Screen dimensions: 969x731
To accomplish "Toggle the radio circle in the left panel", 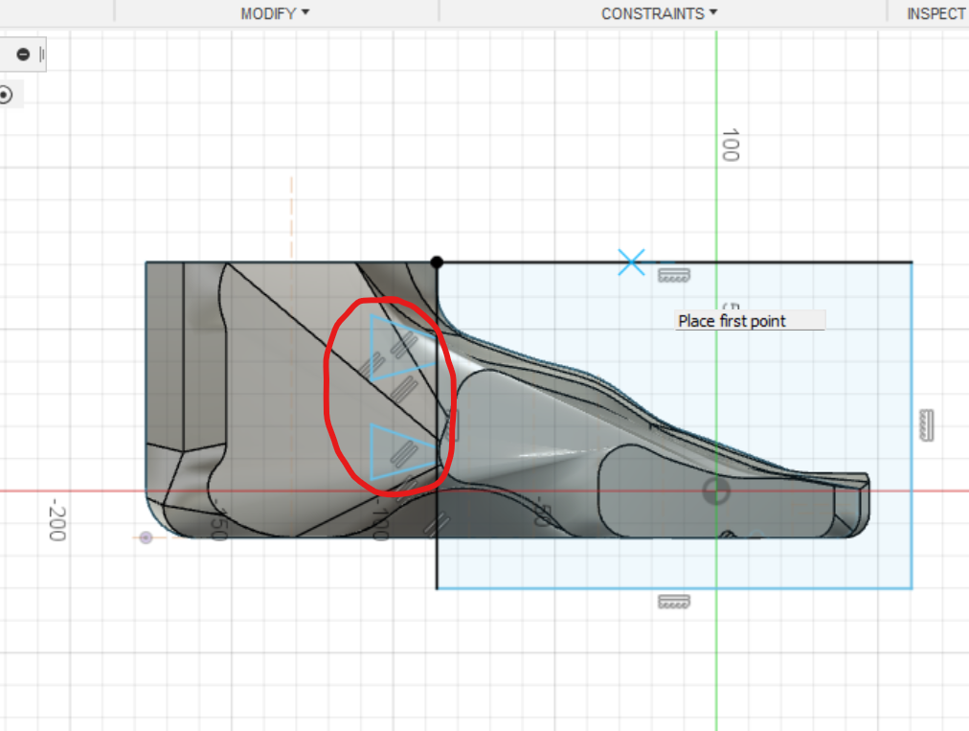I will click(6, 95).
